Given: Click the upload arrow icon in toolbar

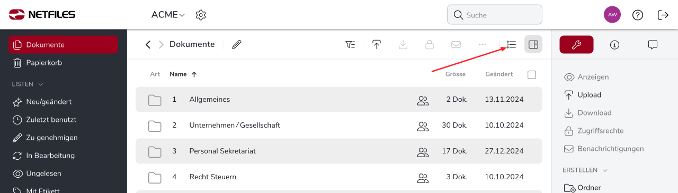Looking at the screenshot, I should [x=377, y=45].
